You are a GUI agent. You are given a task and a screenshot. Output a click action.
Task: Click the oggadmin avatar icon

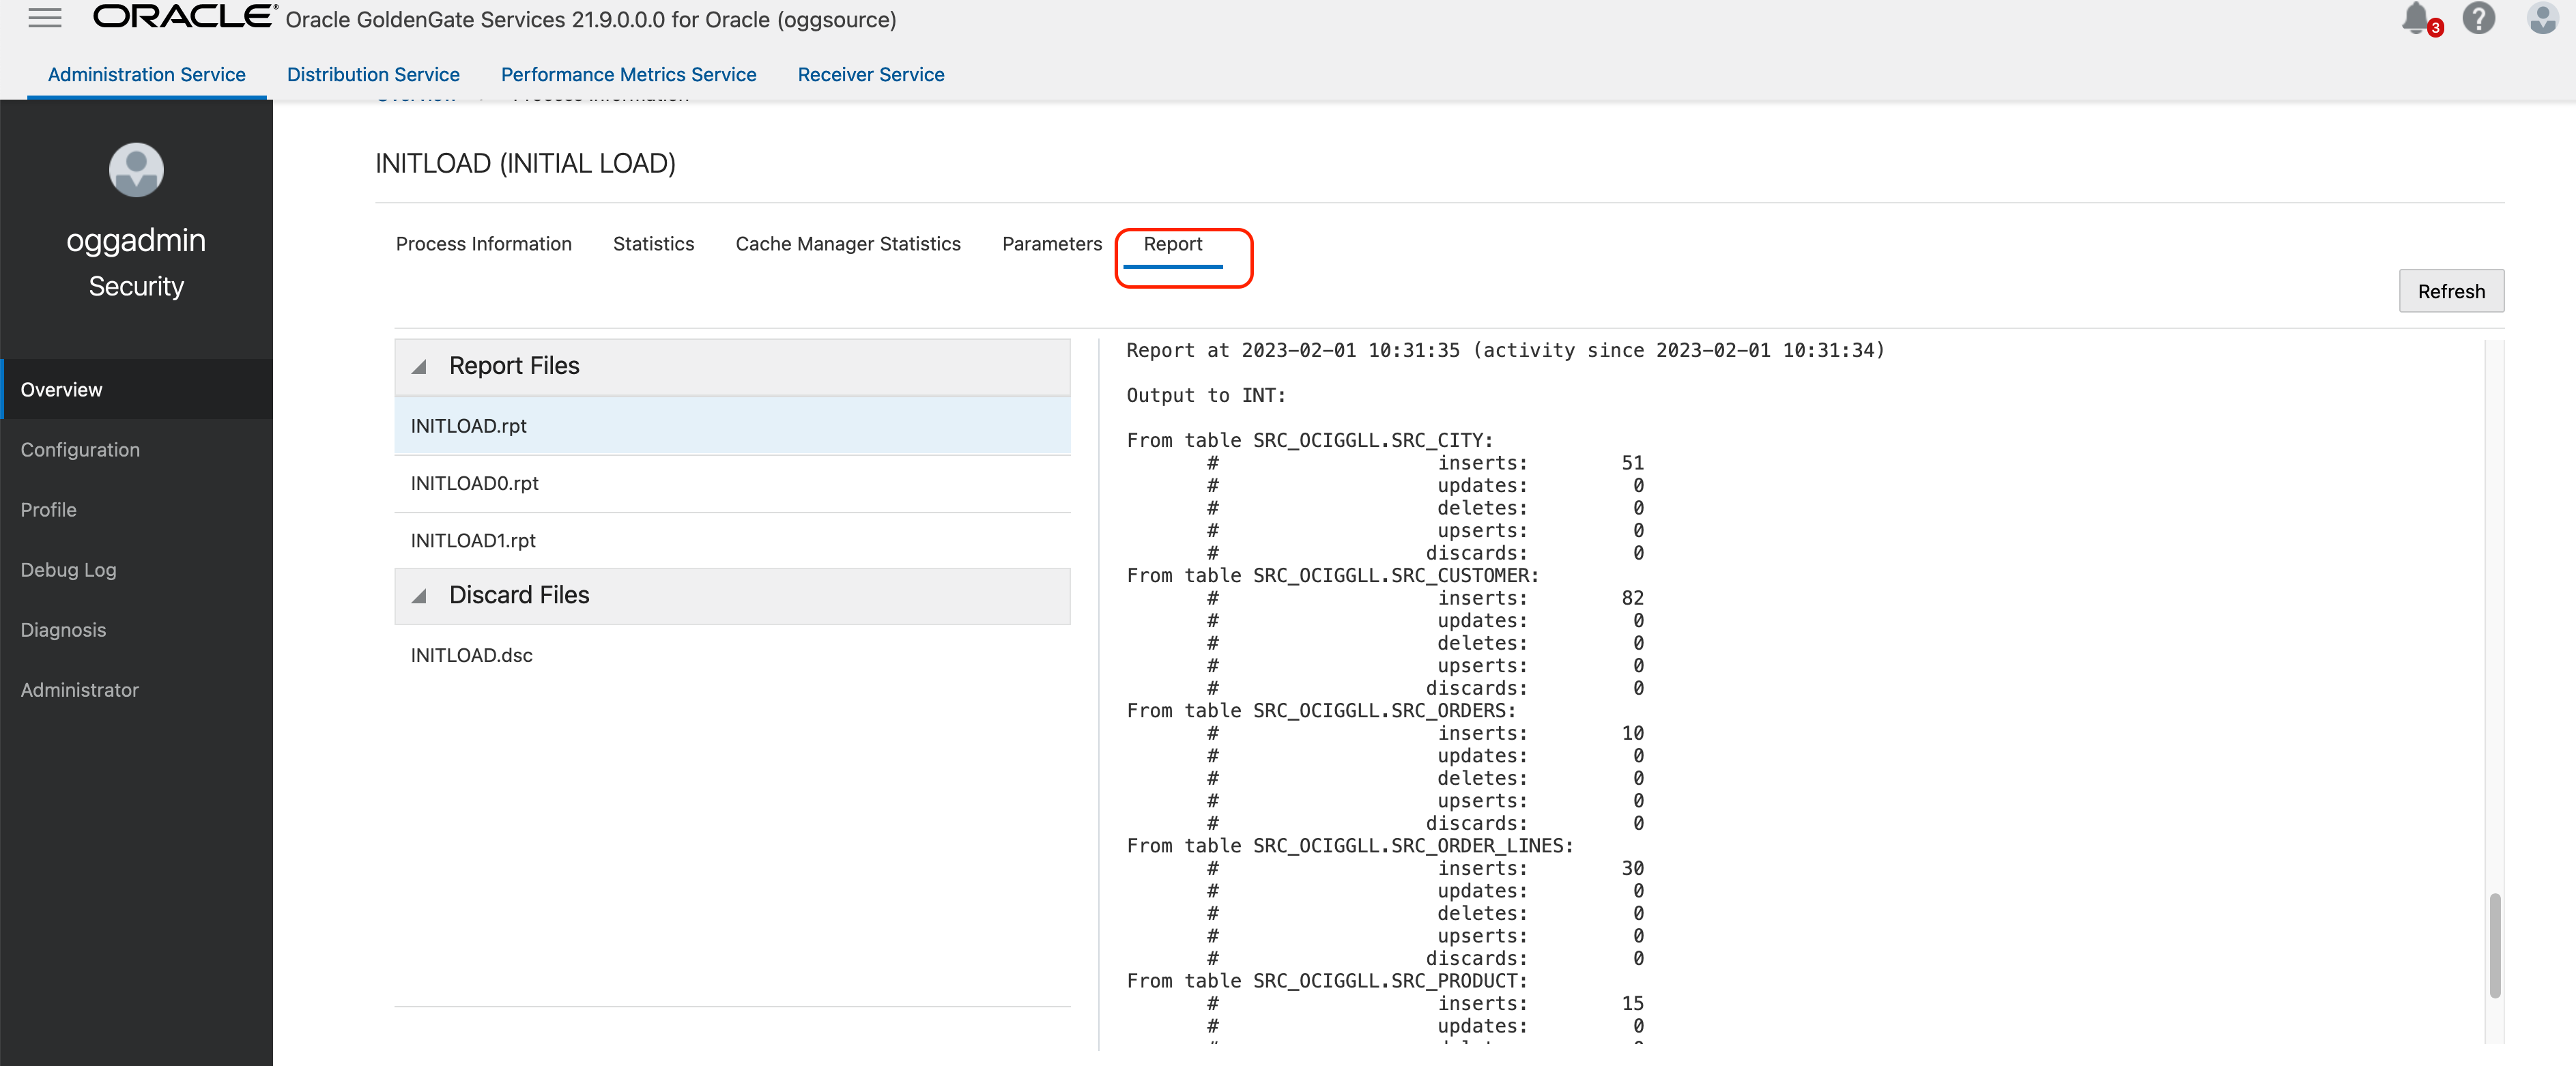coord(136,170)
